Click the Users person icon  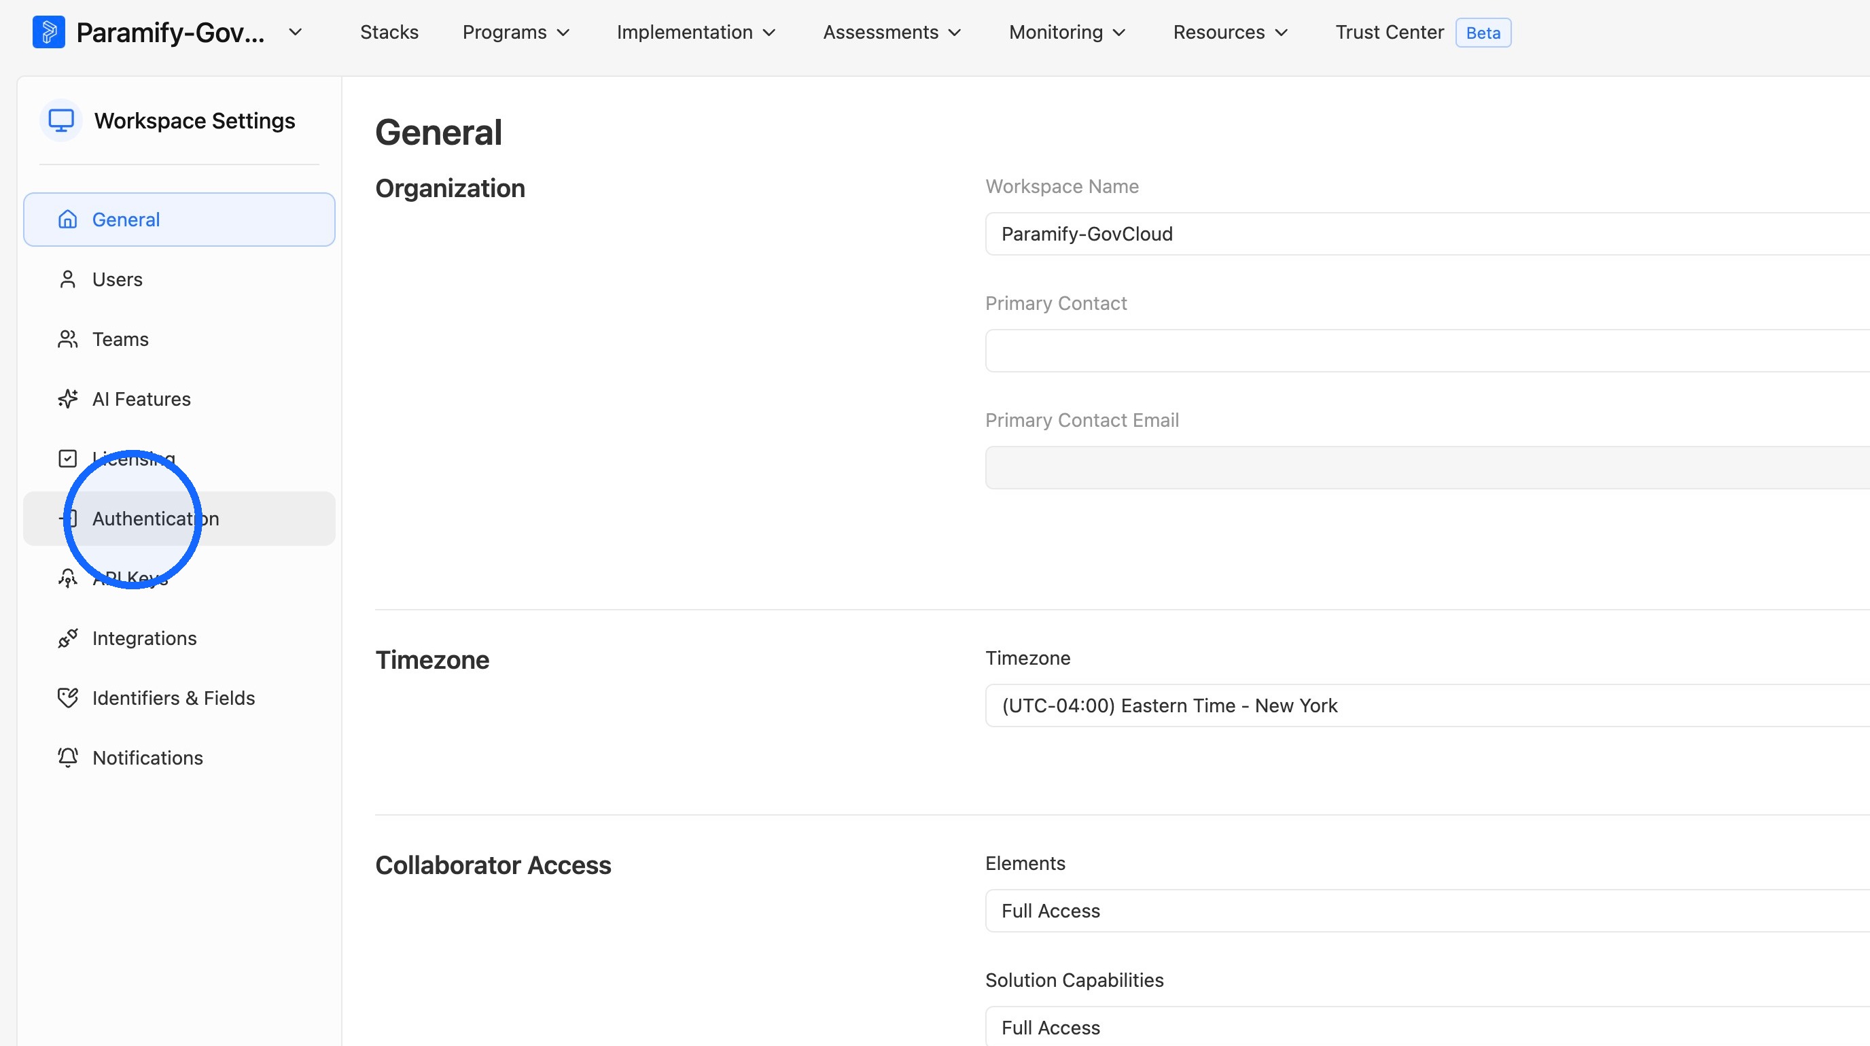tap(67, 279)
